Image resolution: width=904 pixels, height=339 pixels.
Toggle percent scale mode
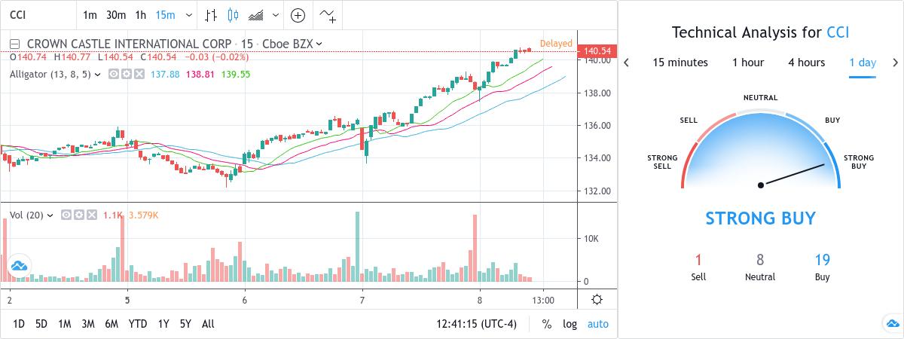546,324
